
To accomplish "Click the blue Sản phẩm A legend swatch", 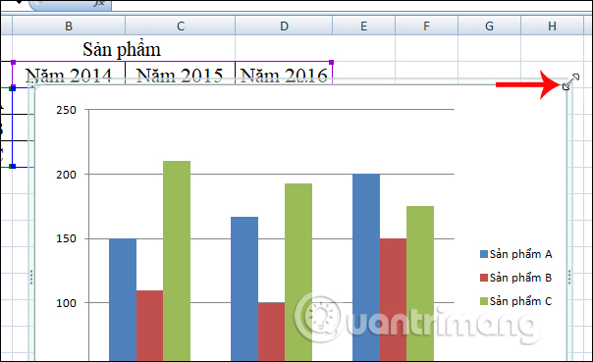I will coord(484,254).
